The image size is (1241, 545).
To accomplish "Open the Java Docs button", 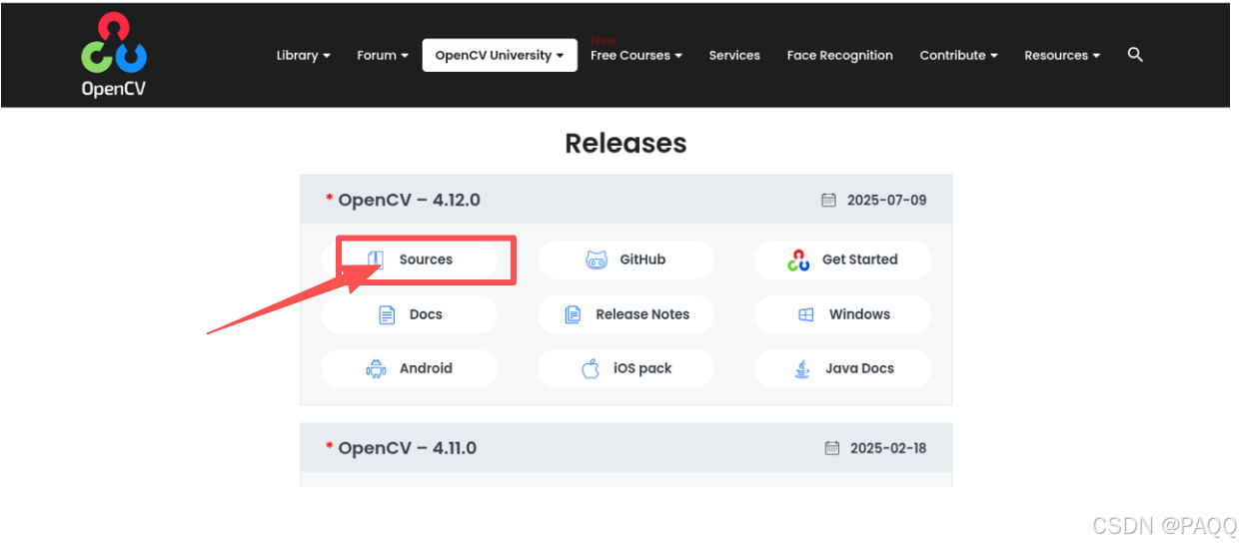I will [x=842, y=368].
